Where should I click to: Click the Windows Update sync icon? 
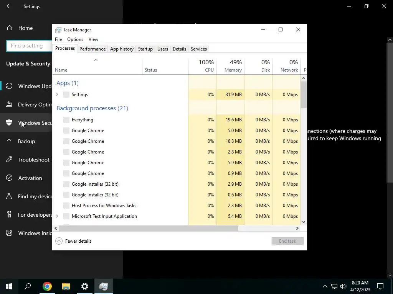click(9, 86)
